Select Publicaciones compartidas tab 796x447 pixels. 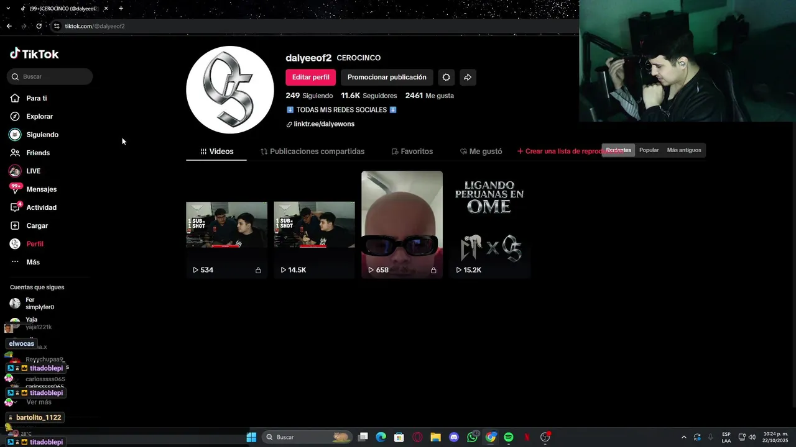312,151
